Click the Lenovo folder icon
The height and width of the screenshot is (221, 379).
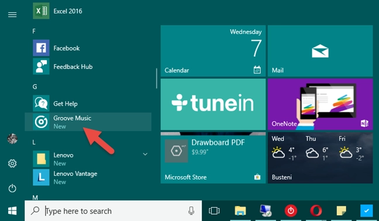pos(41,158)
